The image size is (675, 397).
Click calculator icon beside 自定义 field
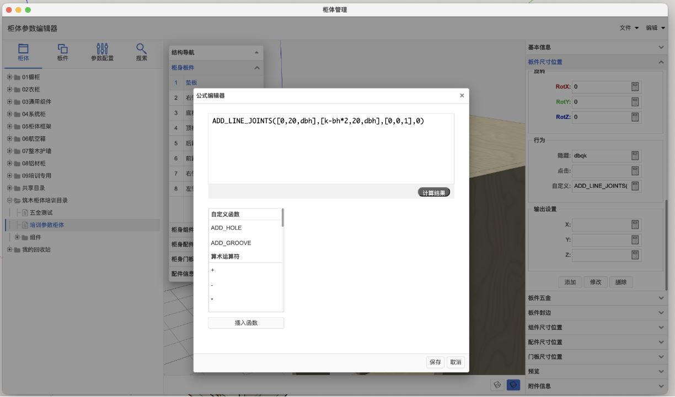(x=635, y=186)
